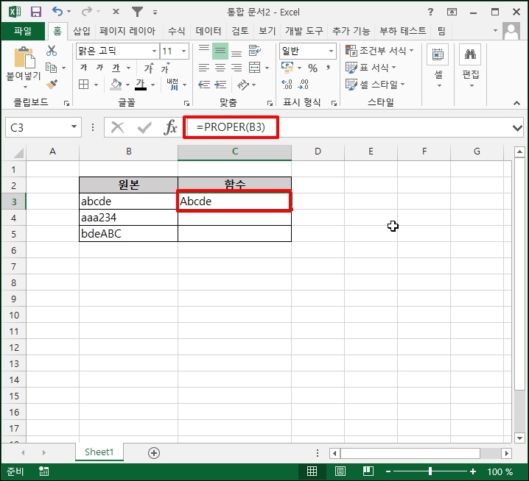Viewport: 529px width, 481px height.
Task: Align text to bottom
Action: 237,51
